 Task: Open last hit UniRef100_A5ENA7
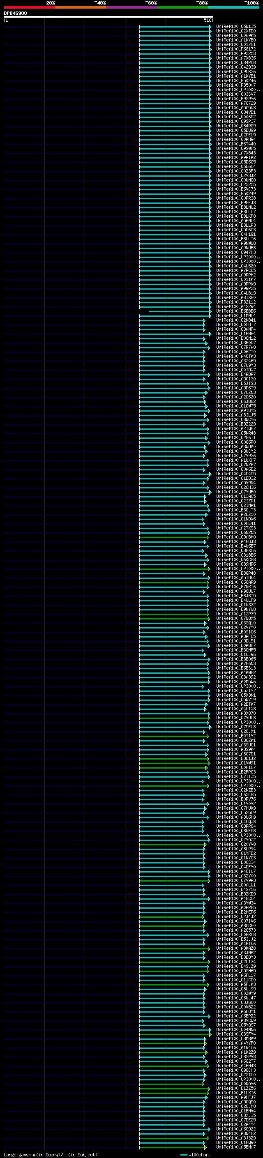coord(236,1147)
